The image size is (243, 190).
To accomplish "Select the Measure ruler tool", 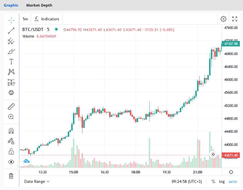I will (11, 106).
